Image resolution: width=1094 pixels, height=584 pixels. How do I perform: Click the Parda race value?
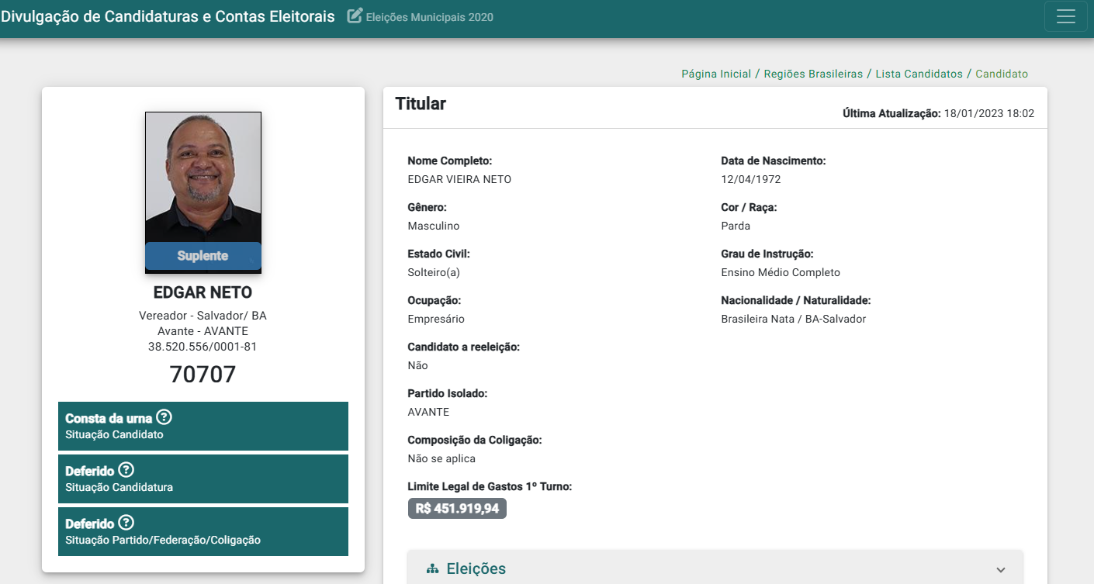click(736, 226)
